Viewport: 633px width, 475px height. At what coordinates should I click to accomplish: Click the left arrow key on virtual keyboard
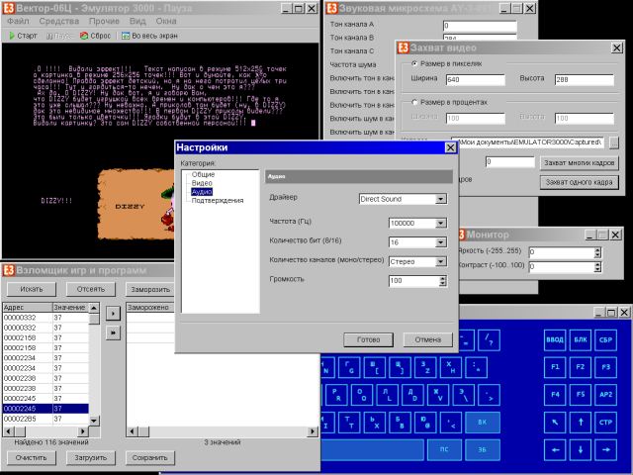(555, 449)
